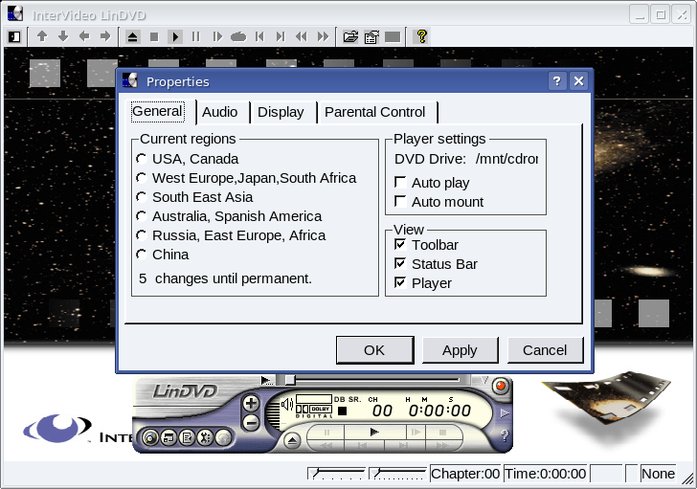Switch to the General tab
The image size is (697, 489).
click(x=157, y=111)
